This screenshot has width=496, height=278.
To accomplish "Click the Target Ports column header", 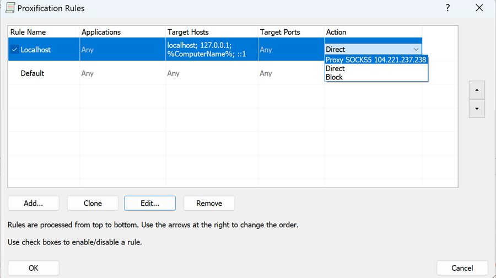I will coord(291,32).
